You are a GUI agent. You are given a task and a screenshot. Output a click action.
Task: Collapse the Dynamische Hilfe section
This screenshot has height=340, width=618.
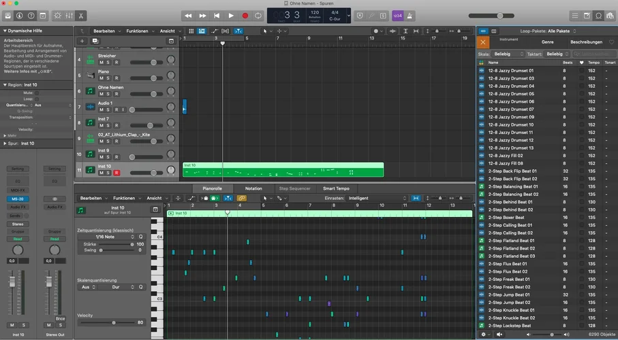click(x=5, y=31)
